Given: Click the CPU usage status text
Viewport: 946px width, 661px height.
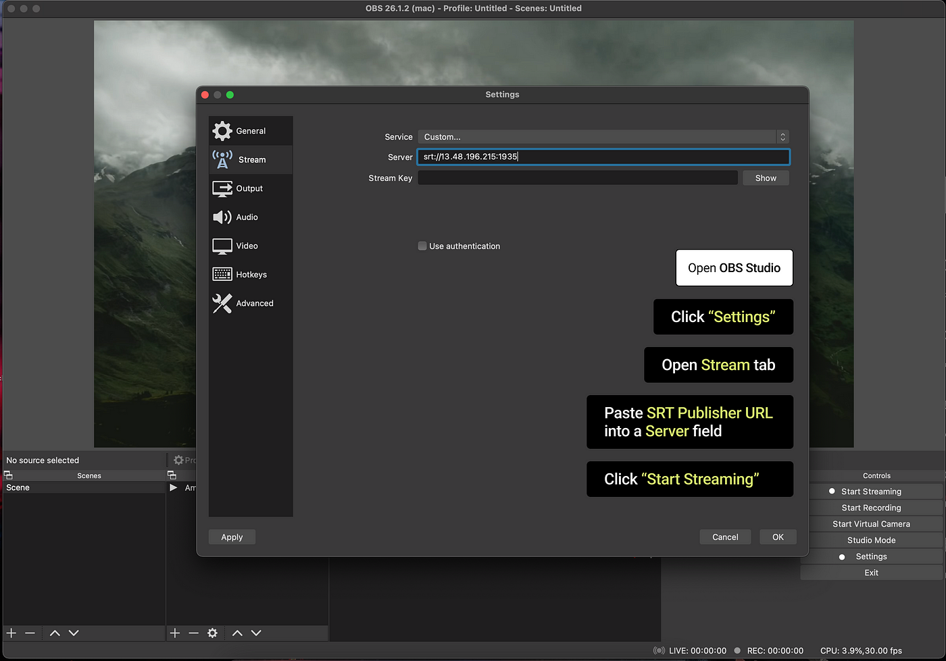Looking at the screenshot, I should [x=861, y=651].
